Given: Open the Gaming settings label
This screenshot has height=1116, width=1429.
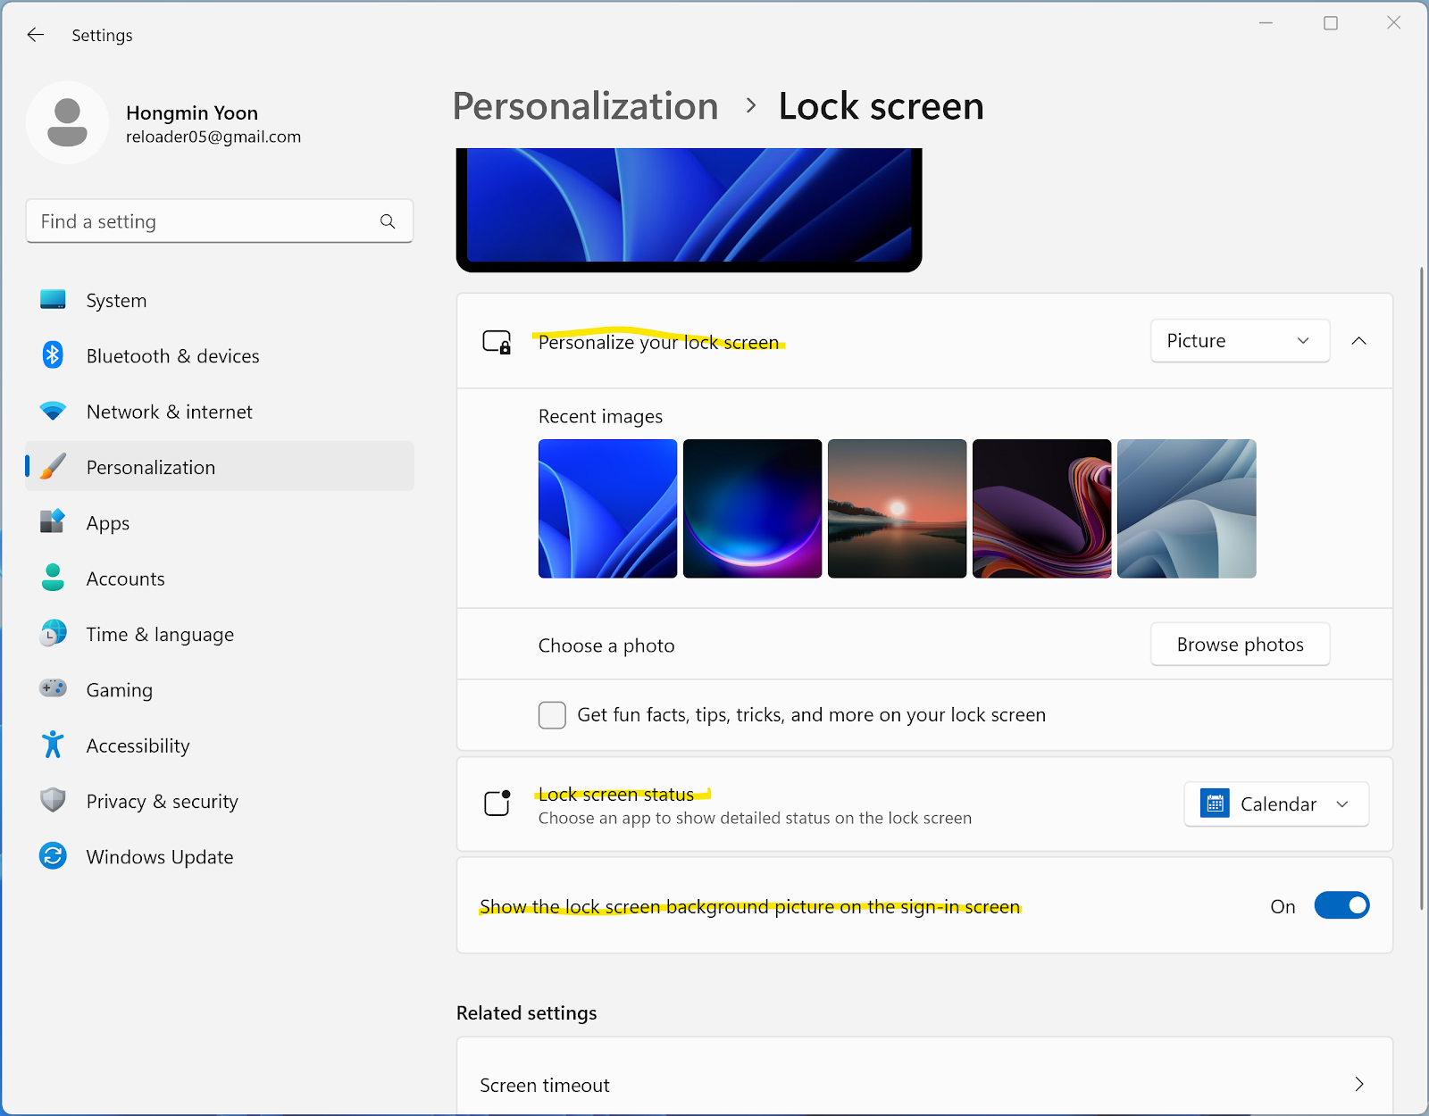Looking at the screenshot, I should 119,690.
